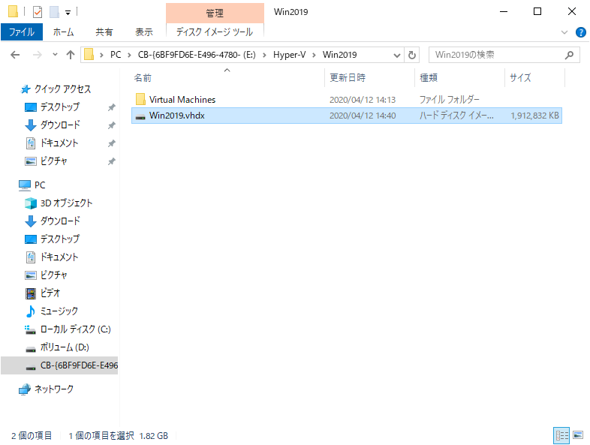The height and width of the screenshot is (445, 590).
Task: Open Help with the question mark icon
Action: pos(580,32)
